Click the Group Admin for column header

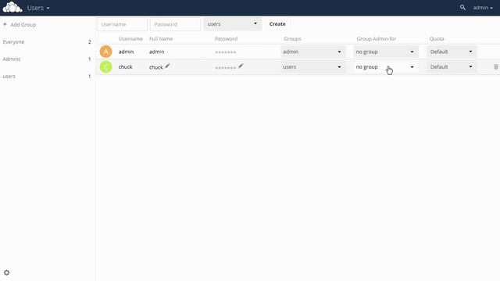point(377,38)
